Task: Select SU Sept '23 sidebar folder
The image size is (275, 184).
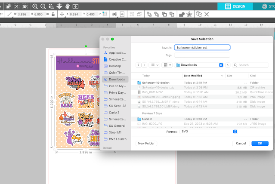Action: pyautogui.click(x=115, y=106)
